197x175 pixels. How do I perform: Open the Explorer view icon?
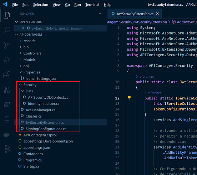(x=7, y=15)
